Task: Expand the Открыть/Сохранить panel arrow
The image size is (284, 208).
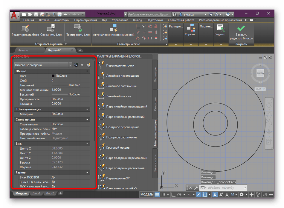Action: (x=65, y=44)
